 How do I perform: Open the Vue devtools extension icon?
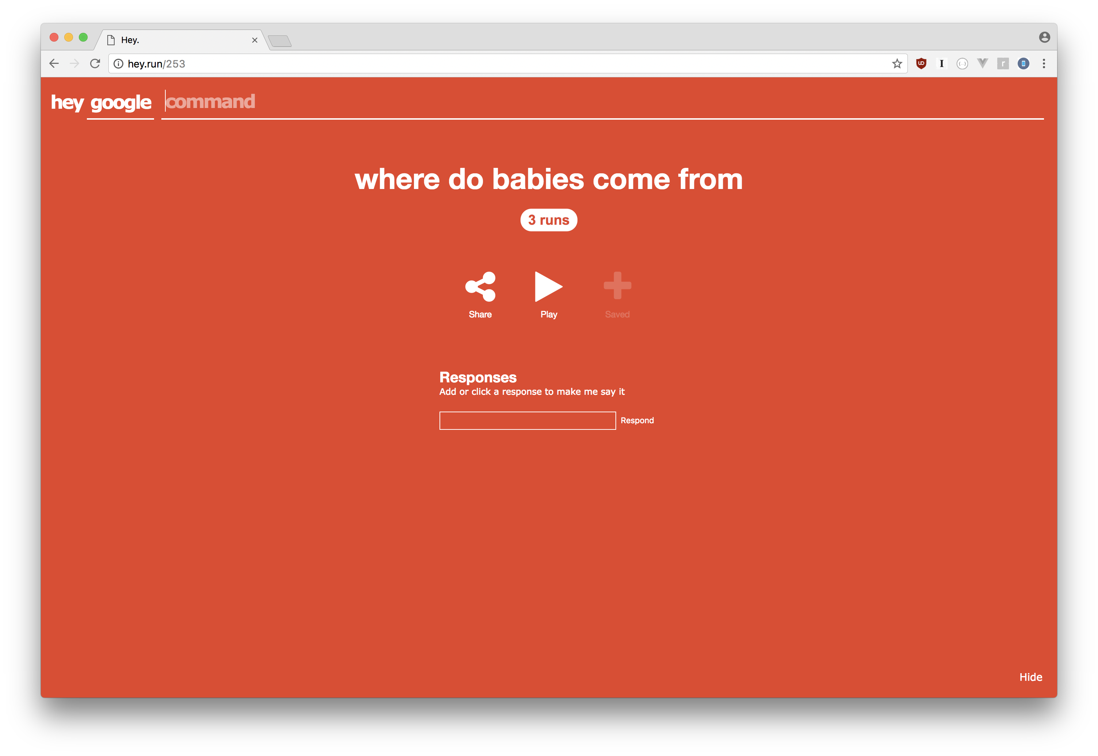tap(982, 63)
